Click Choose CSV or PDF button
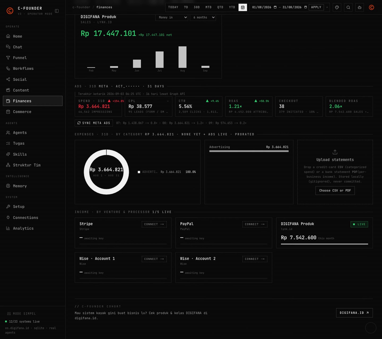Viewport: 382px width, 339px height. click(335, 190)
